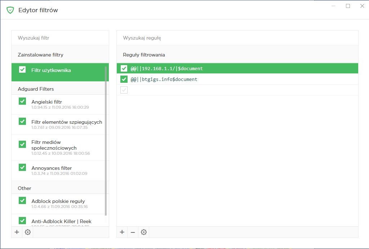Disable the Annoyances filter checkbox

[x=22, y=167]
